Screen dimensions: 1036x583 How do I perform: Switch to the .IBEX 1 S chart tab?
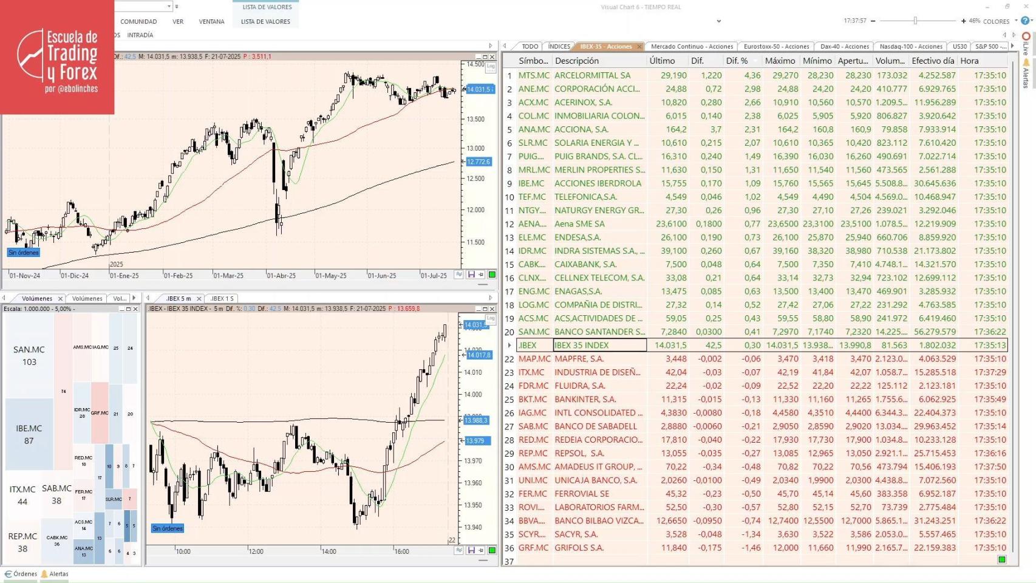pyautogui.click(x=223, y=298)
